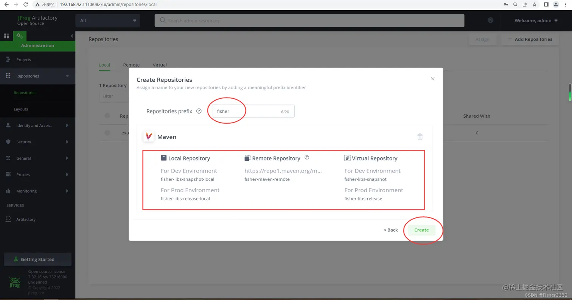Viewport: 572px width, 300px height.
Task: Click the browser address bar URL
Action: click(x=108, y=5)
